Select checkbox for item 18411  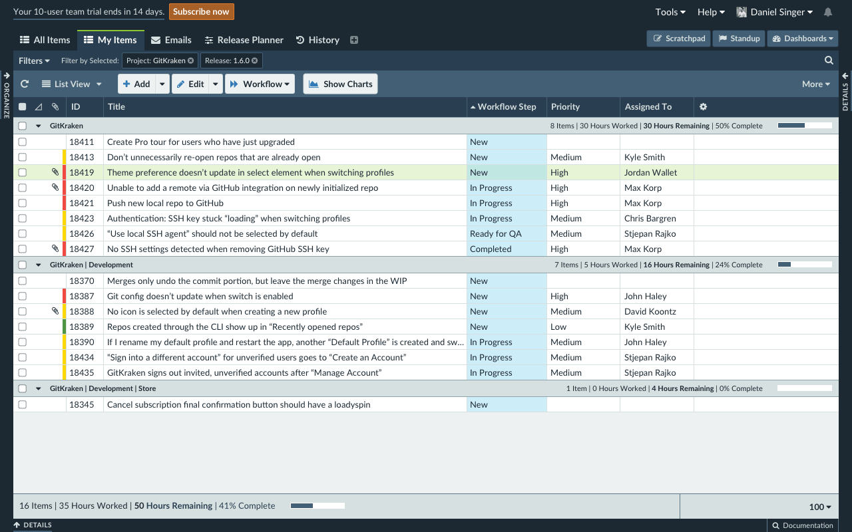click(23, 142)
